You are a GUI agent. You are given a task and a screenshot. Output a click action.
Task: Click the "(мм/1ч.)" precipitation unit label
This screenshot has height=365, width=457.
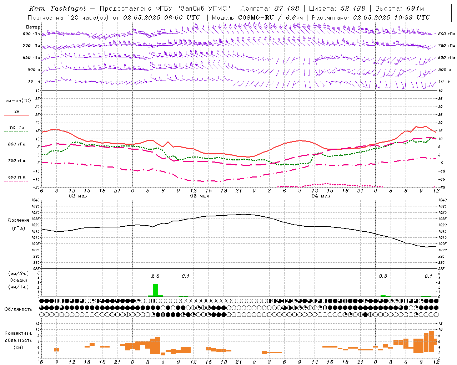(18, 287)
